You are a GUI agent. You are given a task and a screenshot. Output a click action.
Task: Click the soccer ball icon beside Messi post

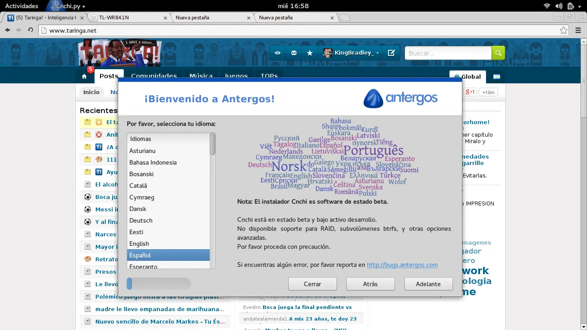88,209
